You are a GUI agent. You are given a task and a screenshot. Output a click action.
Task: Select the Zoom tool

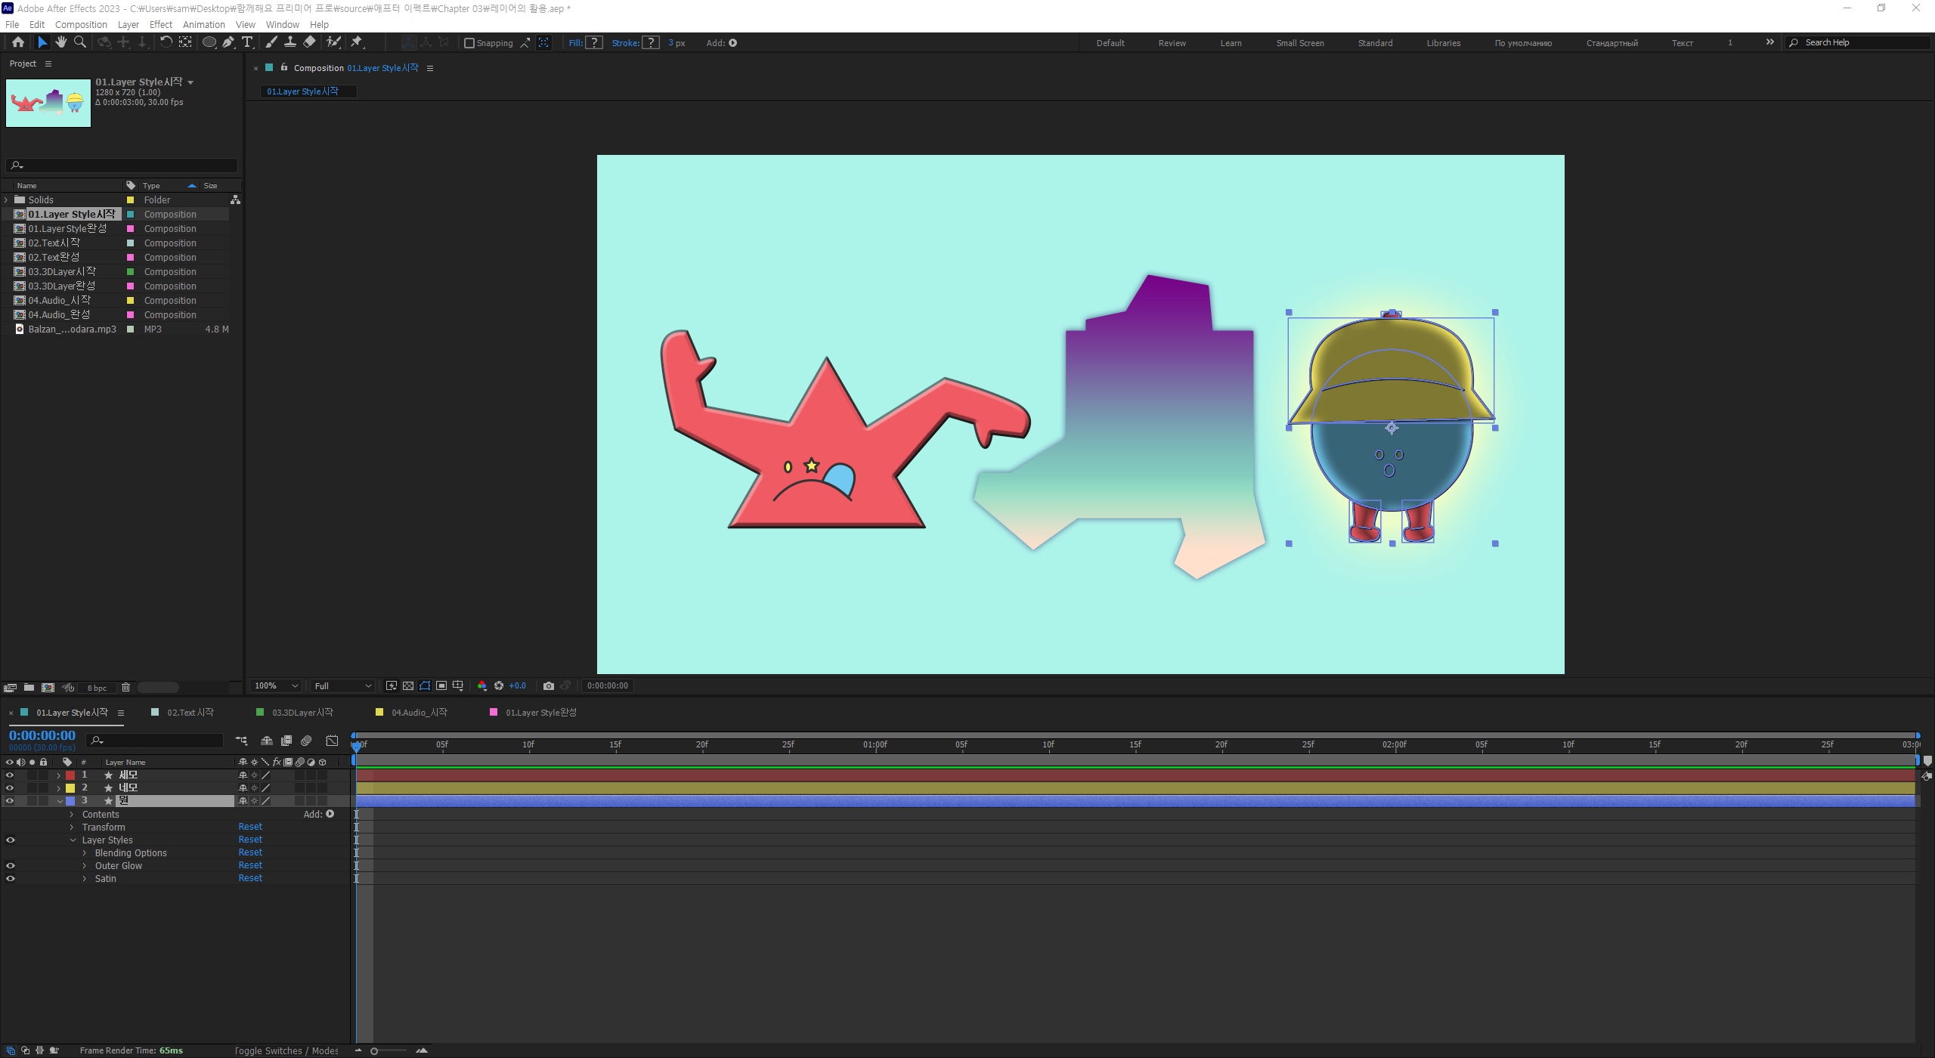click(79, 42)
